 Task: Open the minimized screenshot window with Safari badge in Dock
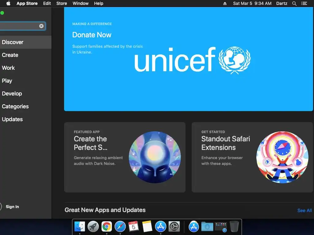click(221, 227)
